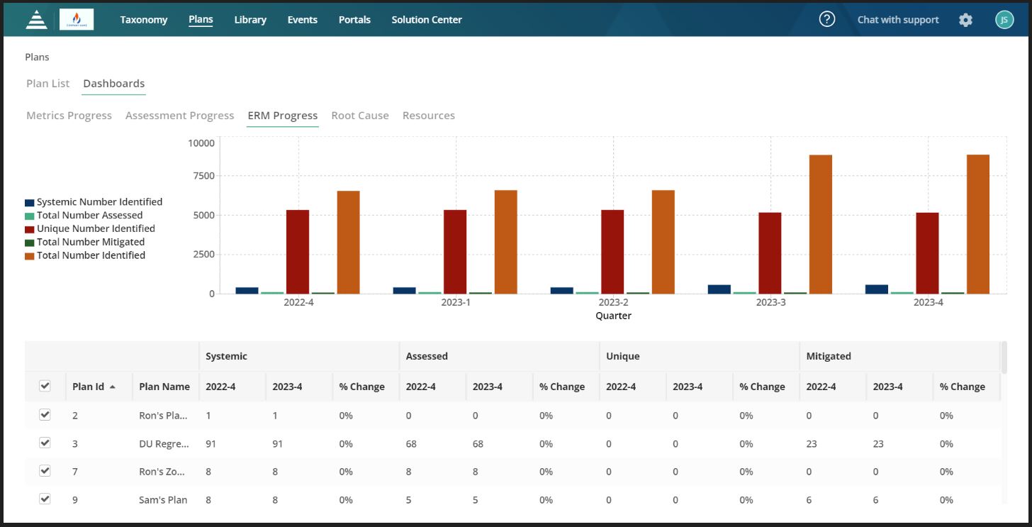Viewport: 1032px width, 527px height.
Task: Navigate to the Solution Center menu
Action: 426,19
